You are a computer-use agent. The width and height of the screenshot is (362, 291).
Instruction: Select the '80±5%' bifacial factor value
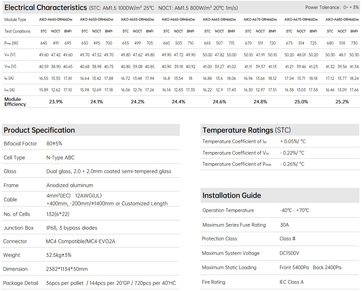click(x=54, y=144)
